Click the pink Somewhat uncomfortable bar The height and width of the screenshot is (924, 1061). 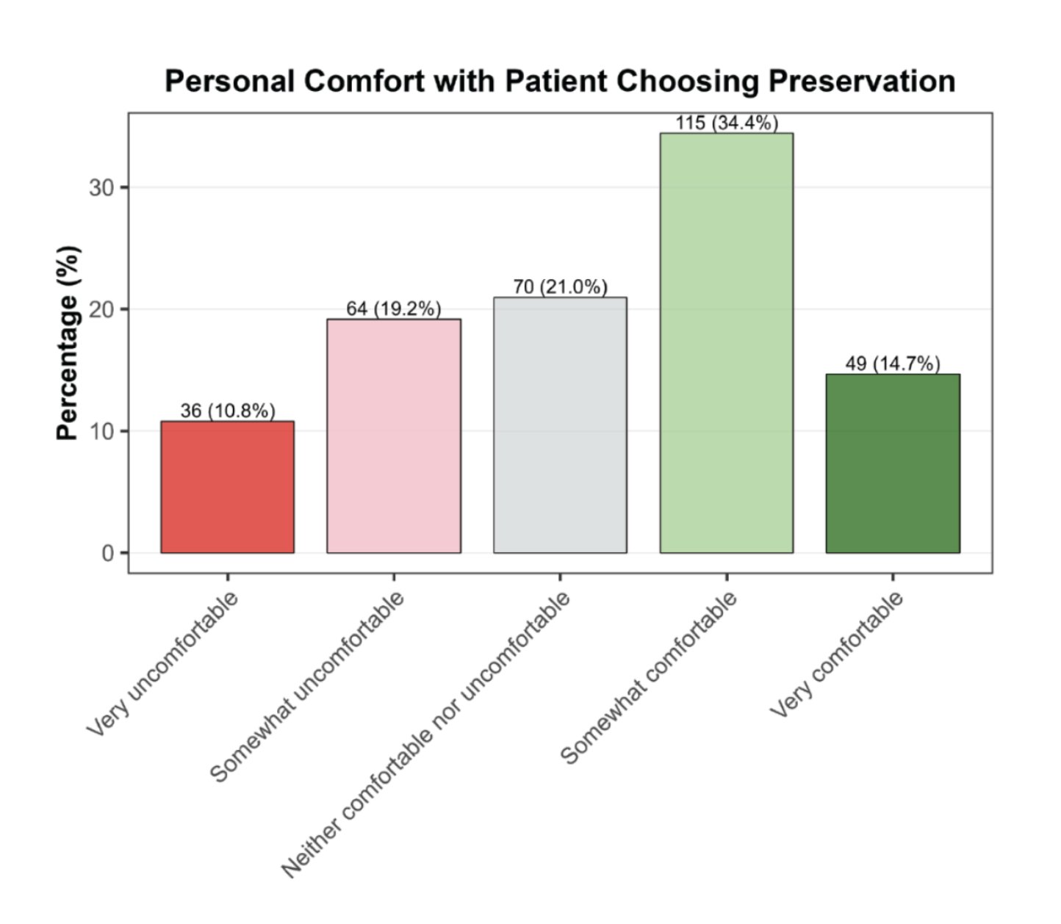394,436
